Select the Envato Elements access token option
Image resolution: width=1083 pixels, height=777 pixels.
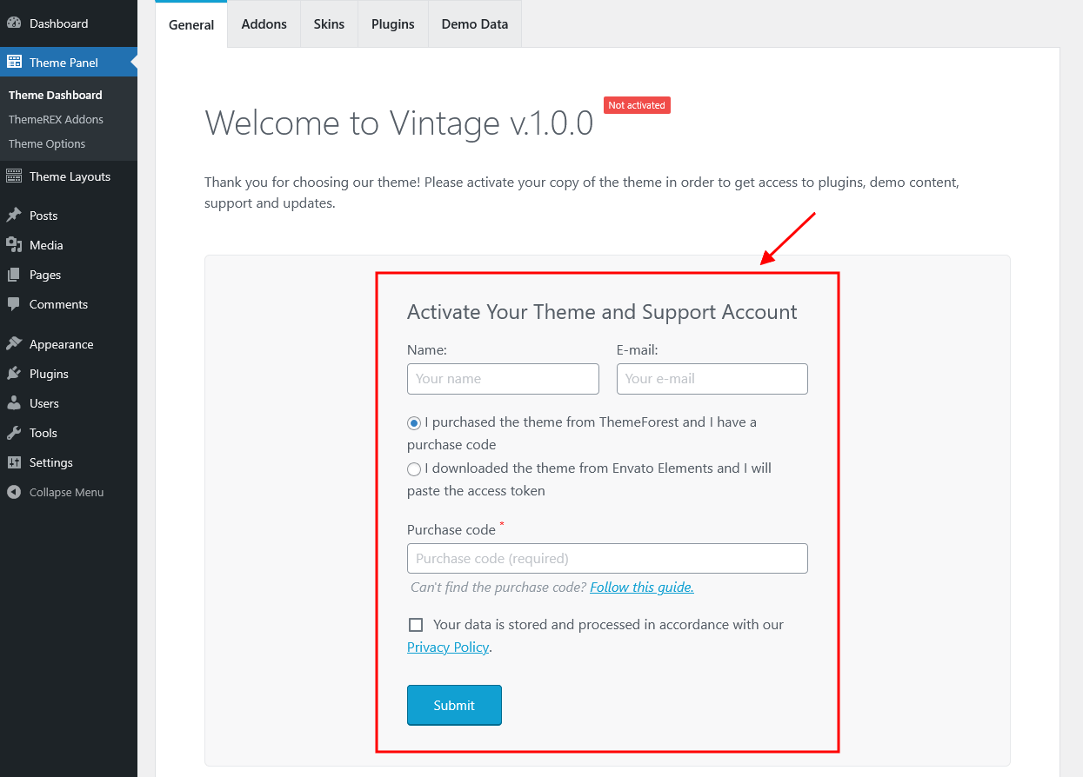[414, 469]
